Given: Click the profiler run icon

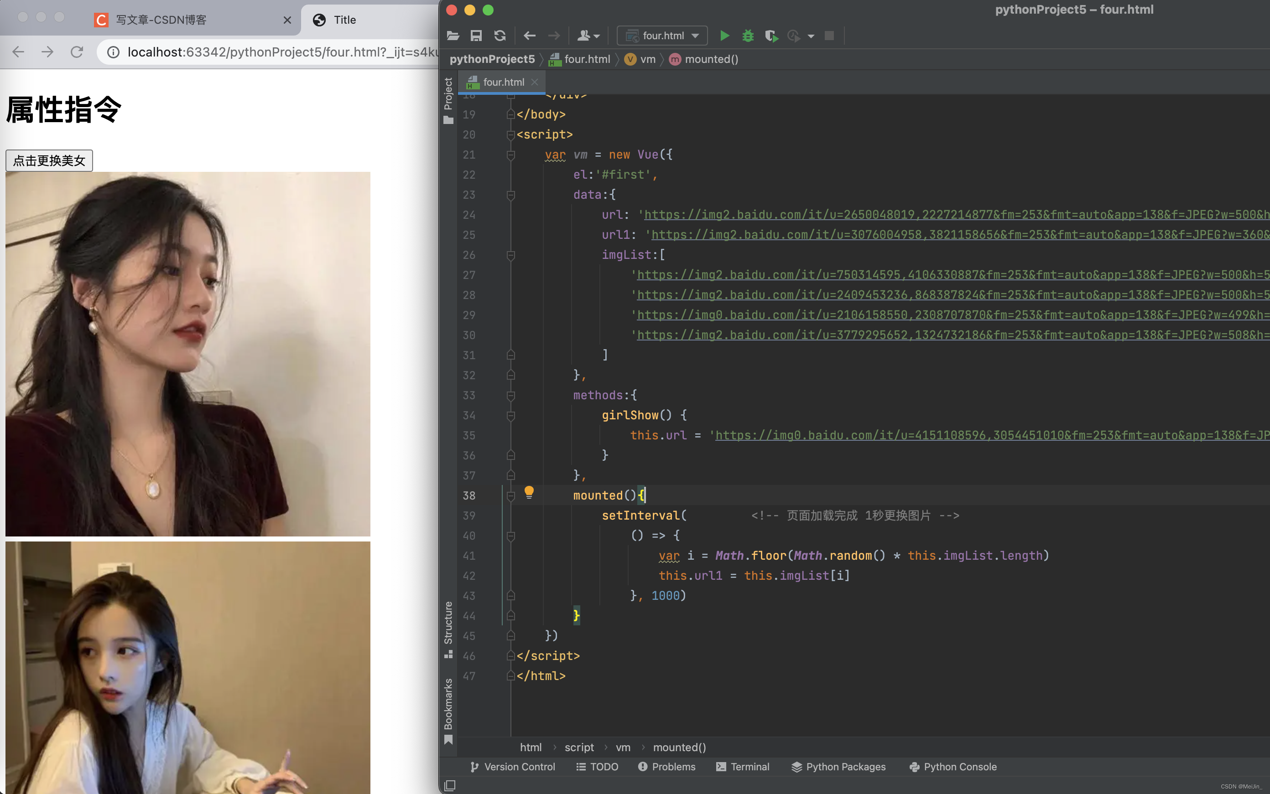Looking at the screenshot, I should (x=794, y=36).
